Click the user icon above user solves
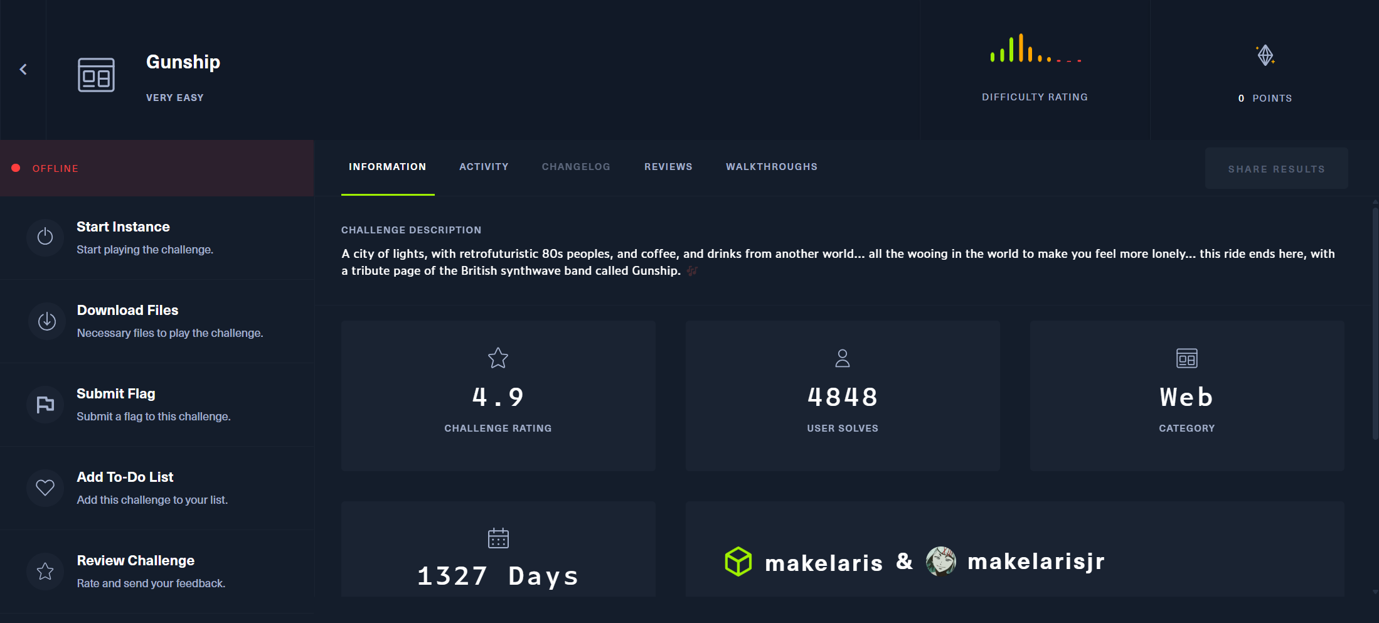This screenshot has height=623, width=1379. point(843,358)
